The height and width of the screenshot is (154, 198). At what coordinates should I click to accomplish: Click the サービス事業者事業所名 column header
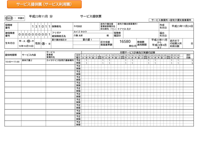(x=51, y=55)
